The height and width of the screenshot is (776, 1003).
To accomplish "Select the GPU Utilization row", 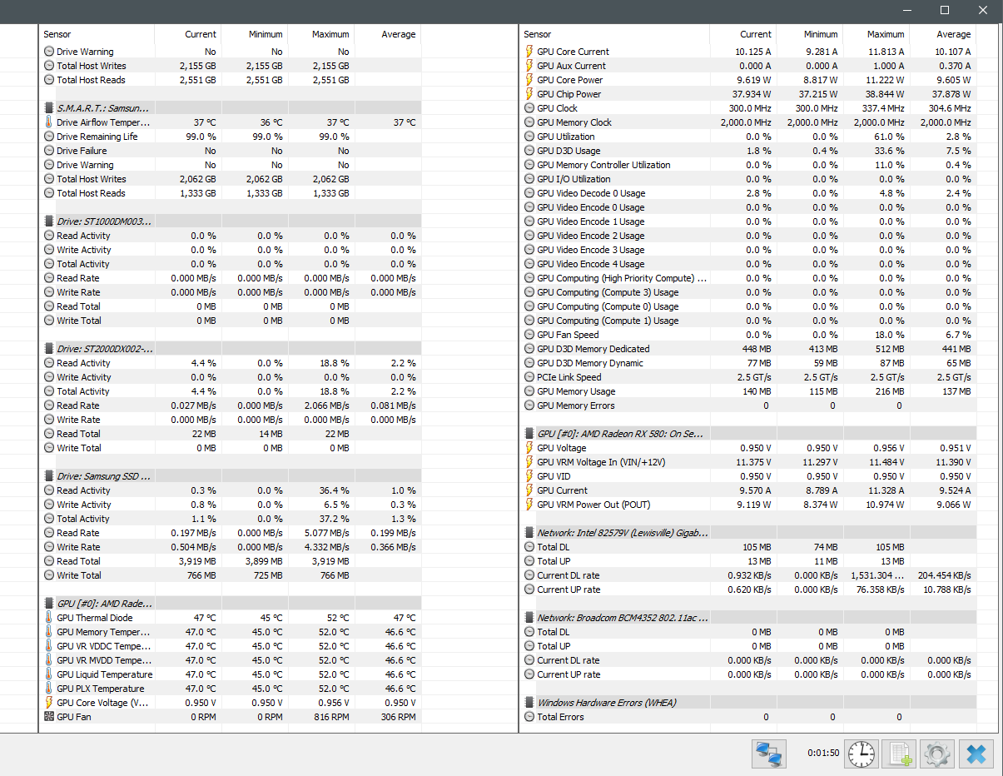I will pos(748,137).
